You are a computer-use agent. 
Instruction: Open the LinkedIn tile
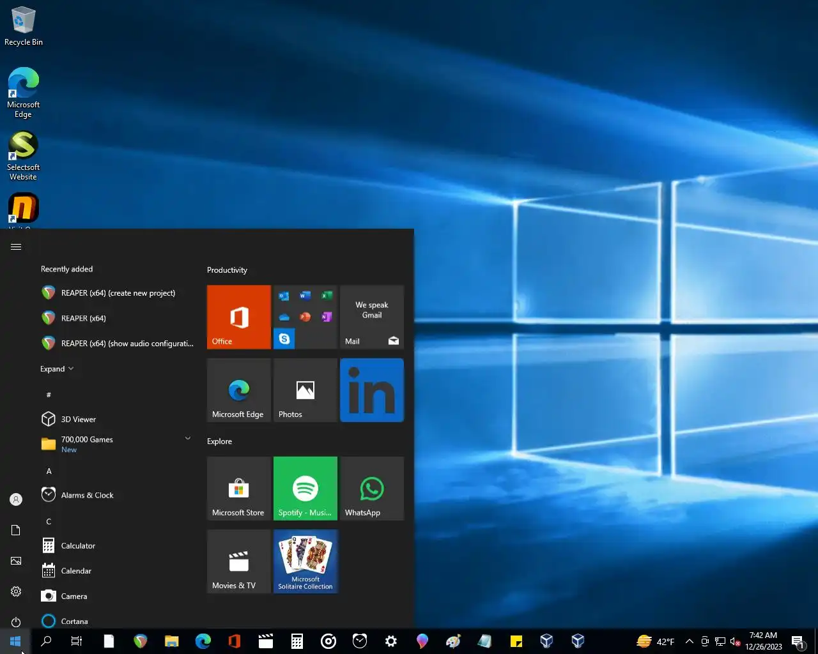click(x=372, y=390)
